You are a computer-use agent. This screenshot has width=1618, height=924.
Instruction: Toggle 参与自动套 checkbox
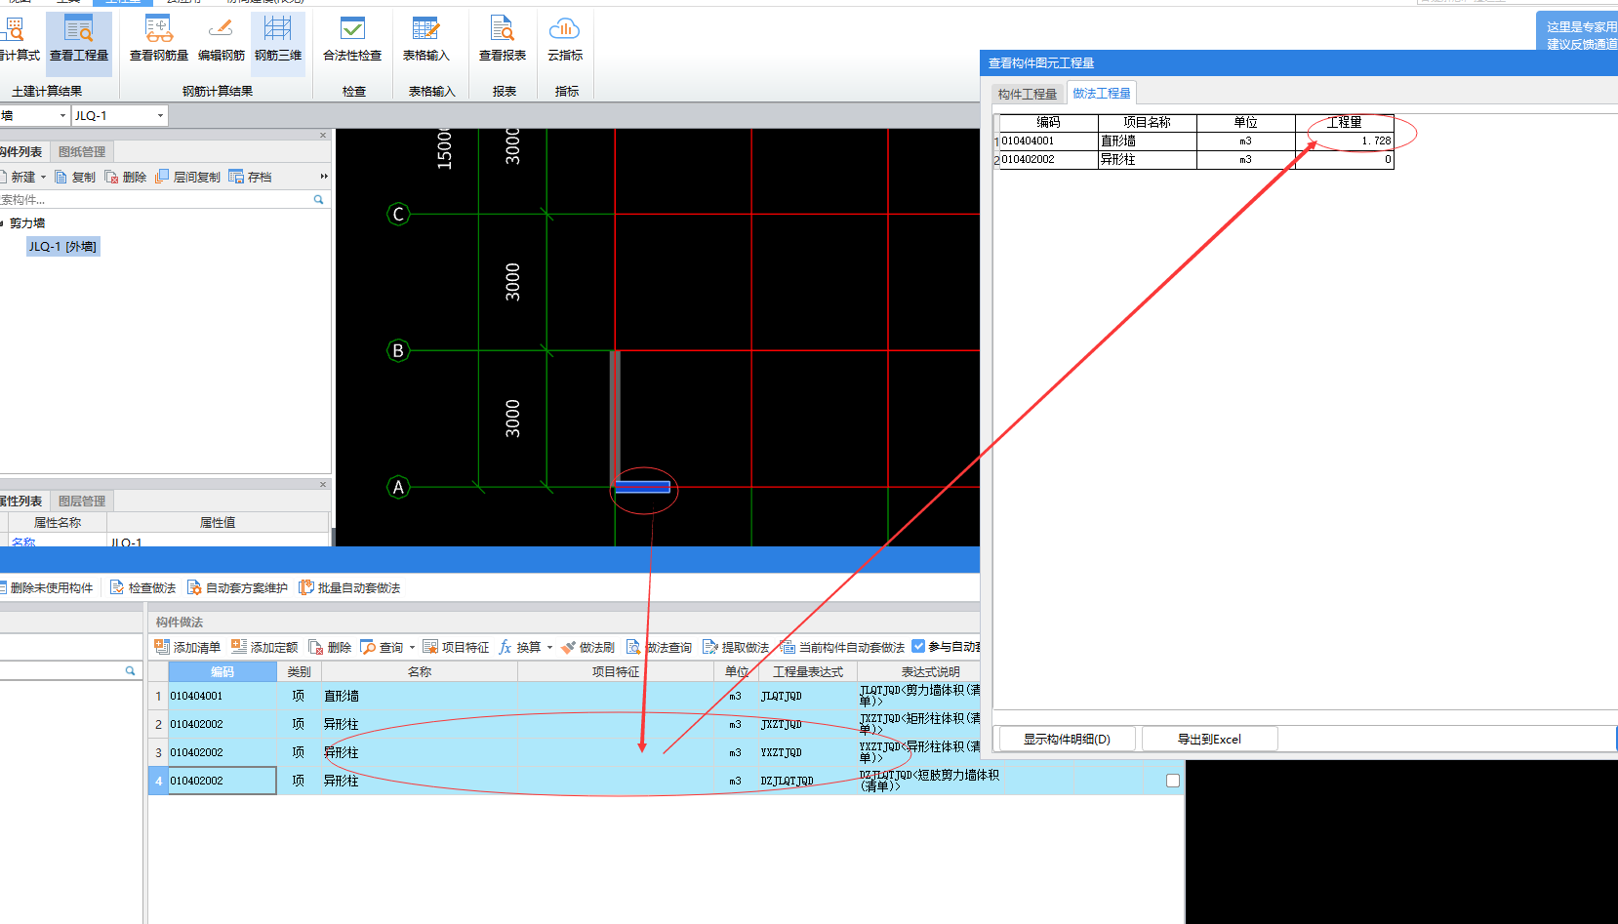(918, 646)
